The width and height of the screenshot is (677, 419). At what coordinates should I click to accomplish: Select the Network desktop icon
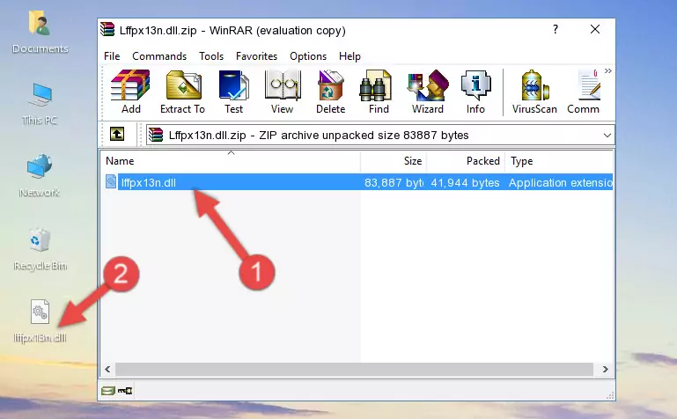[40, 176]
